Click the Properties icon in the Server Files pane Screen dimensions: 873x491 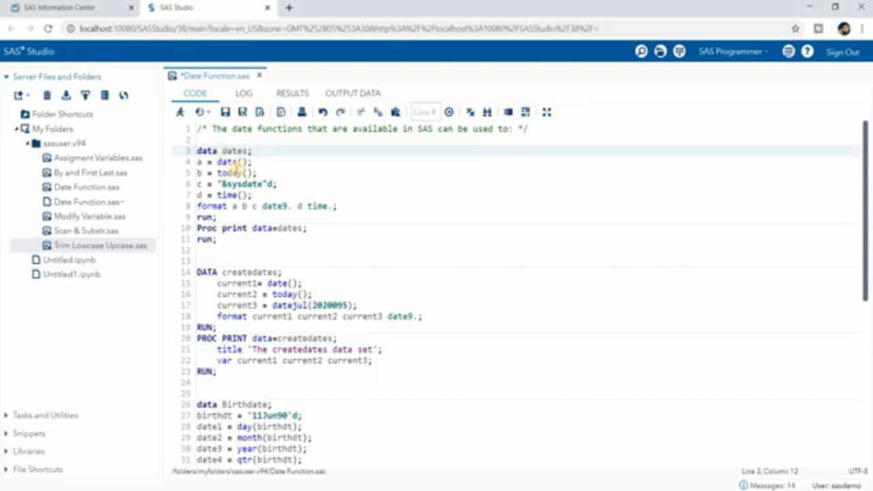(104, 95)
